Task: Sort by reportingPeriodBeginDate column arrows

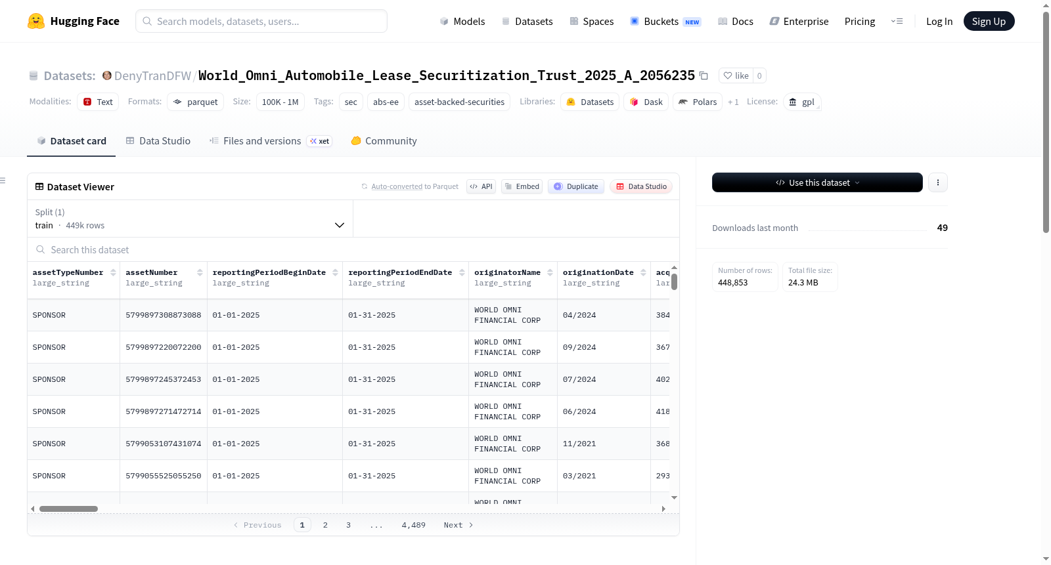Action: click(335, 272)
